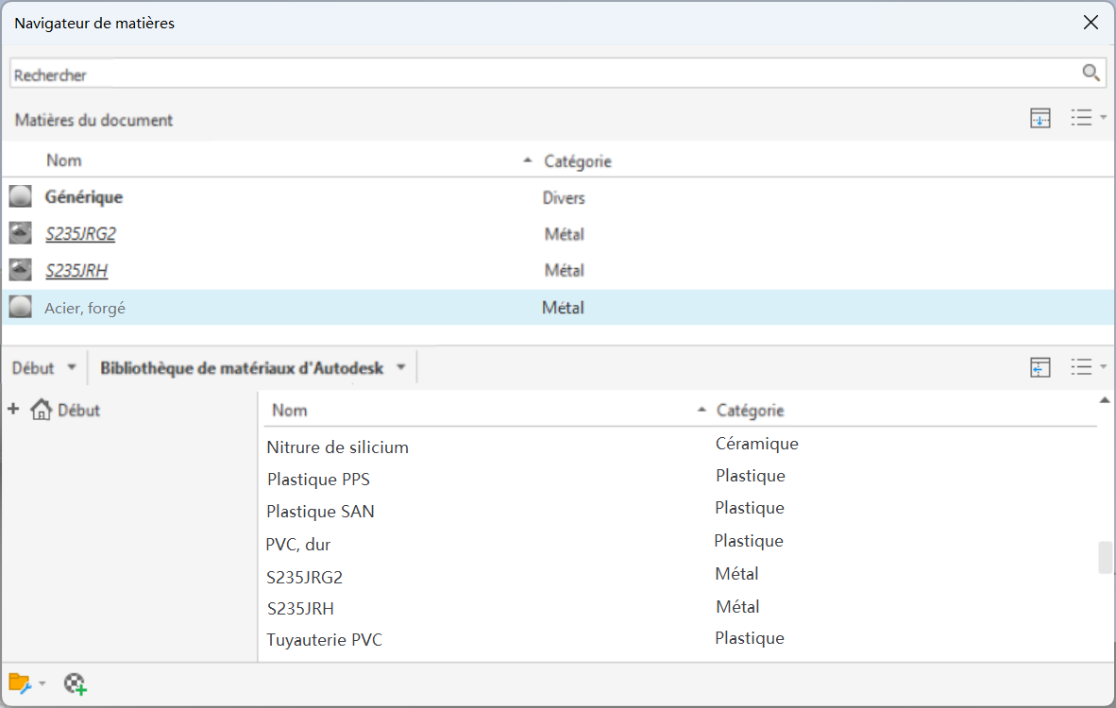Select Nitrure de silicium in the library
Image resolution: width=1116 pixels, height=708 pixels.
click(x=337, y=447)
